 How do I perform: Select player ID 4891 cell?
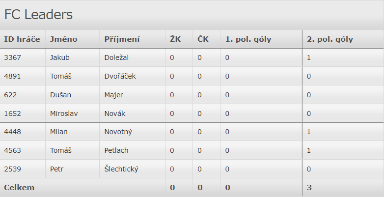(x=13, y=76)
